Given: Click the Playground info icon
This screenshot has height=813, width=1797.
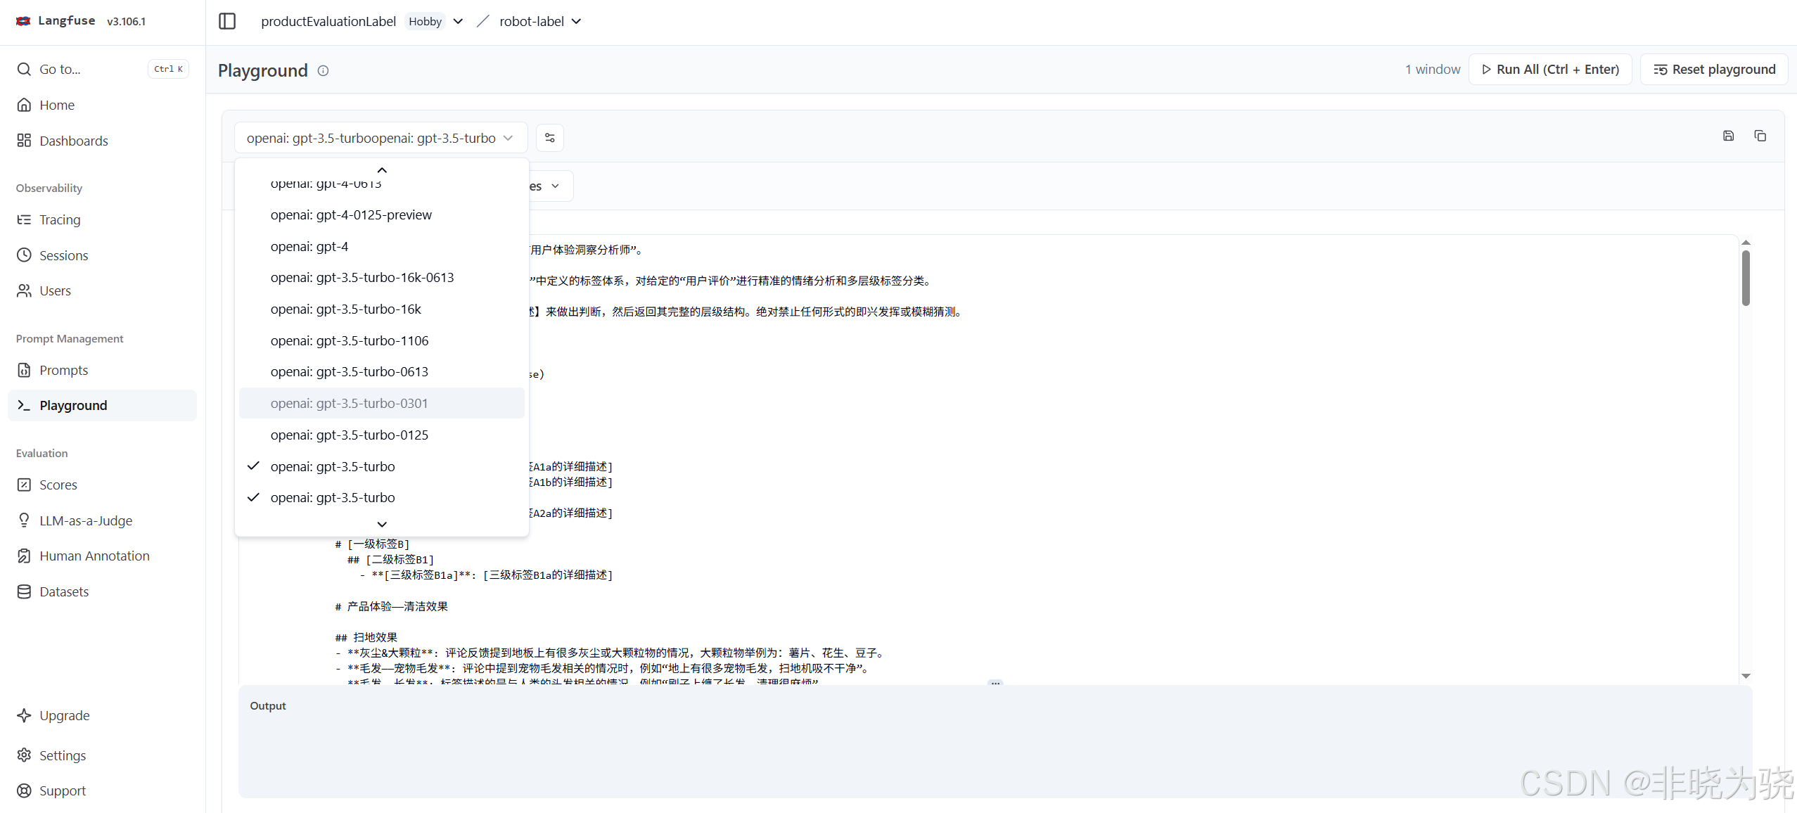Looking at the screenshot, I should 323,70.
